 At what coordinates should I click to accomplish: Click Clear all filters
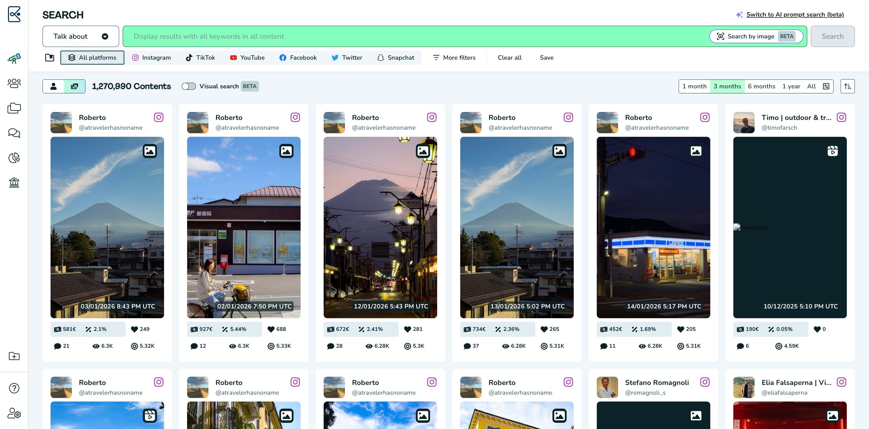pyautogui.click(x=509, y=58)
